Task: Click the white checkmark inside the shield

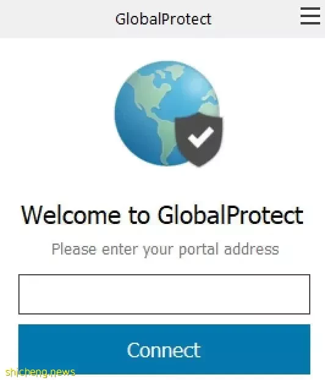Action: point(200,138)
